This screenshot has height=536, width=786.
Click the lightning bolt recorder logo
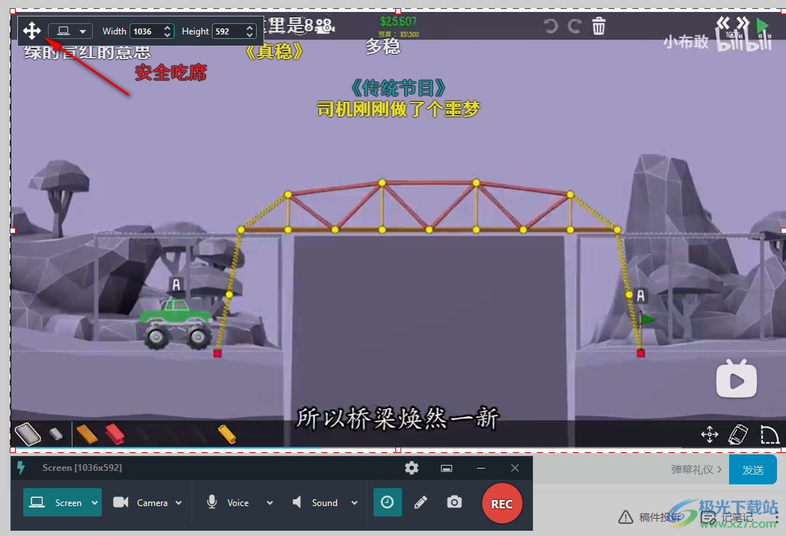coord(20,467)
